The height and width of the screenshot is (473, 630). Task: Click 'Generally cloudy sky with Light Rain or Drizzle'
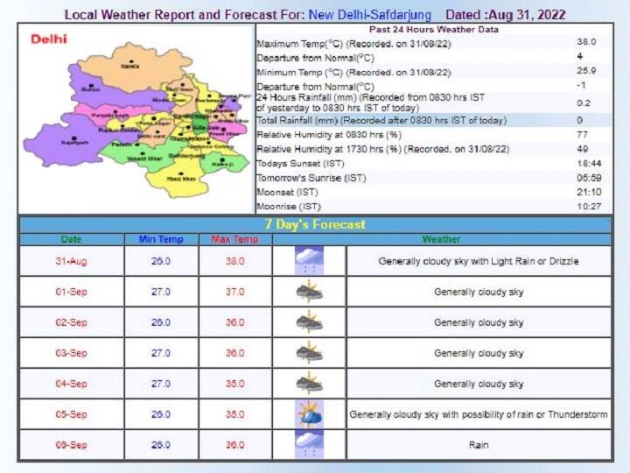coord(479,261)
